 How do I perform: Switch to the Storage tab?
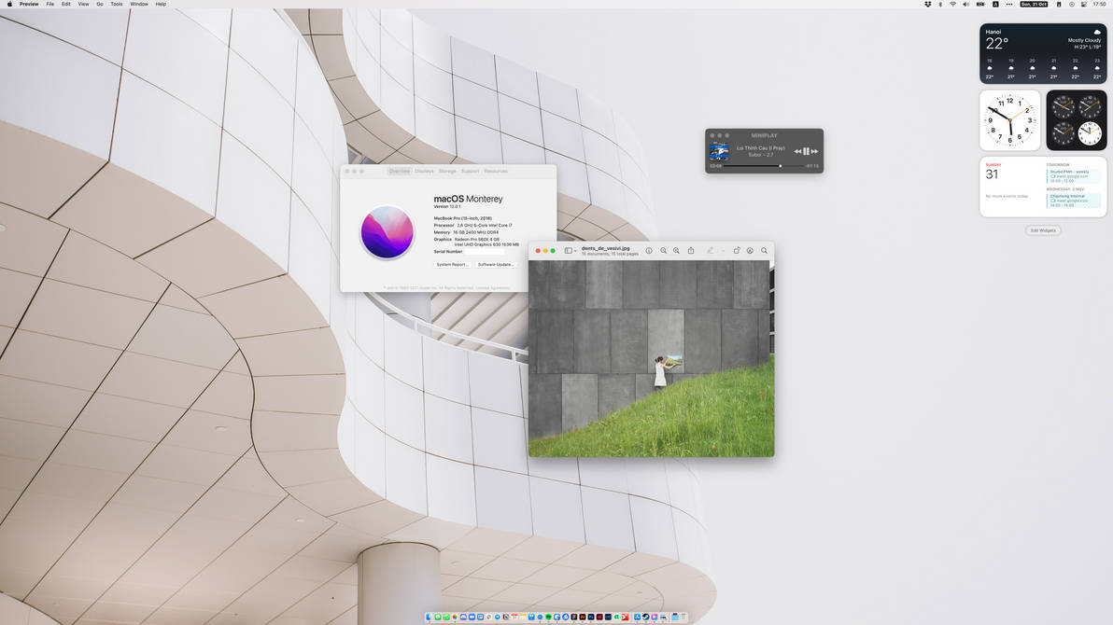(x=447, y=171)
